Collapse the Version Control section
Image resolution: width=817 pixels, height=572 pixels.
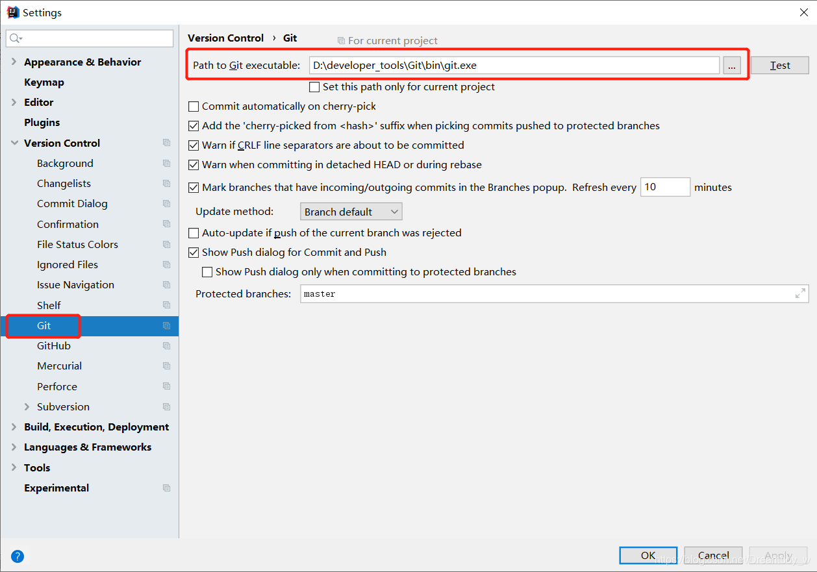tap(14, 143)
